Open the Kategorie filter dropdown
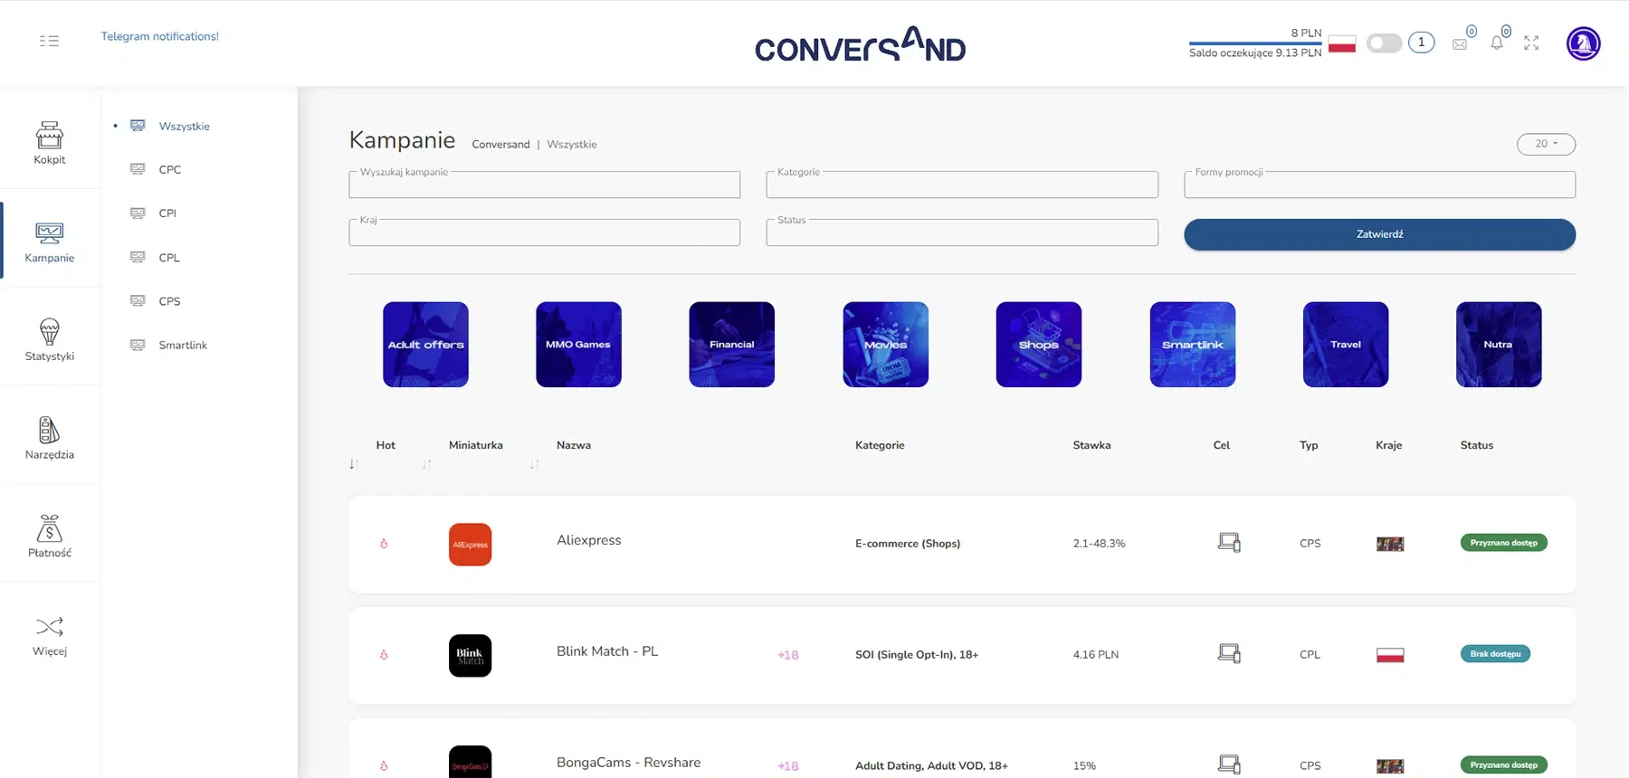 click(962, 185)
